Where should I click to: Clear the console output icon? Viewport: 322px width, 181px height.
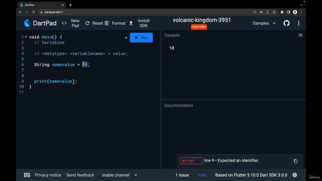300,35
